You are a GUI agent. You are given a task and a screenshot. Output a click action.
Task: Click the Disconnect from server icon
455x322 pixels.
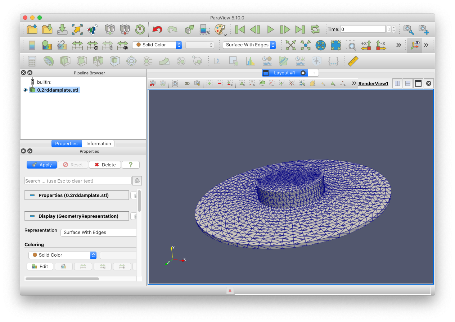coord(125,29)
